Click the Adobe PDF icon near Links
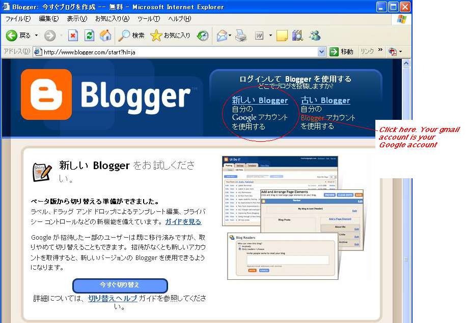The image size is (466, 323). click(x=393, y=52)
